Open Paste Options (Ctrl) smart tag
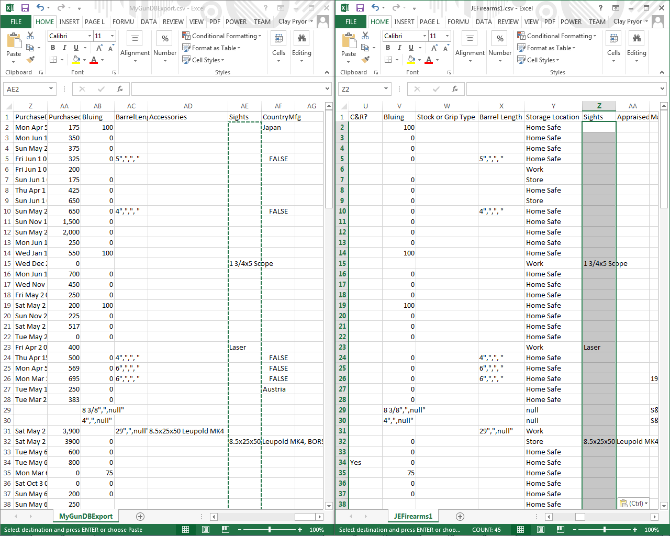 click(633, 504)
